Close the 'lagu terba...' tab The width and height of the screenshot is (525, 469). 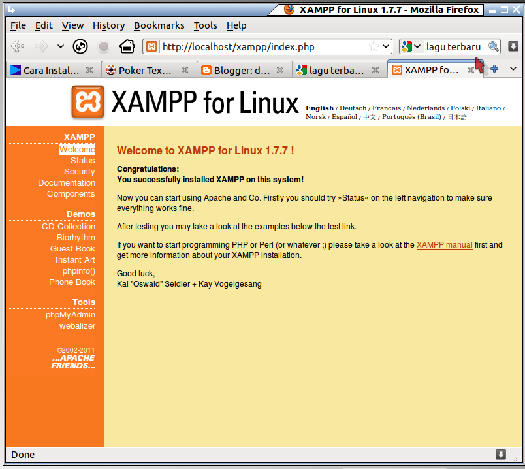[375, 70]
